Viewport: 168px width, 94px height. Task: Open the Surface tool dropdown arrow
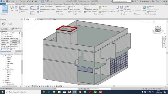click(x=107, y=7)
